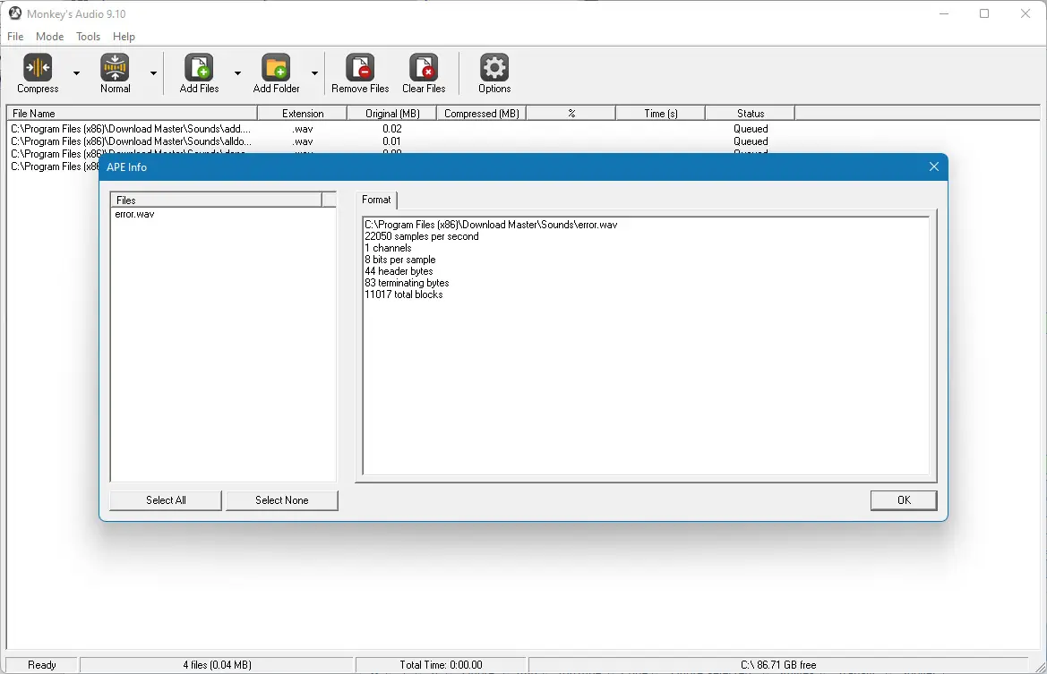
Task: Click the '22050 samples per second' line
Action: click(x=421, y=236)
